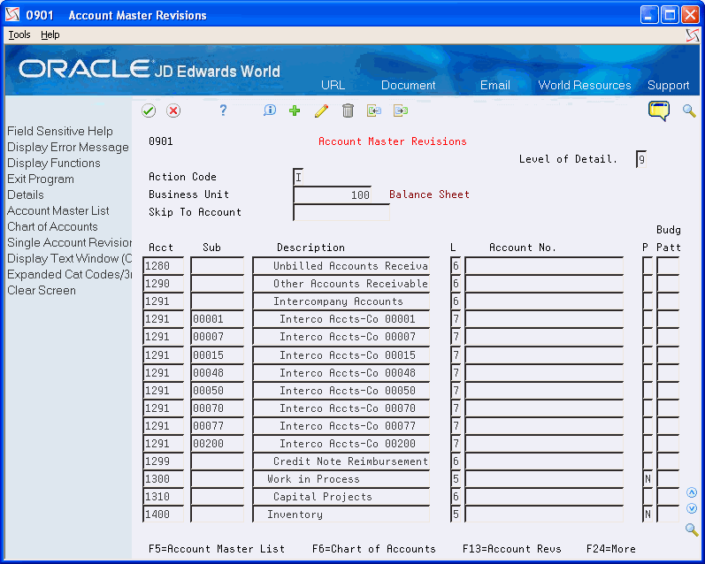Choose Exit Program in sidebar
The width and height of the screenshot is (705, 564).
pos(41,179)
